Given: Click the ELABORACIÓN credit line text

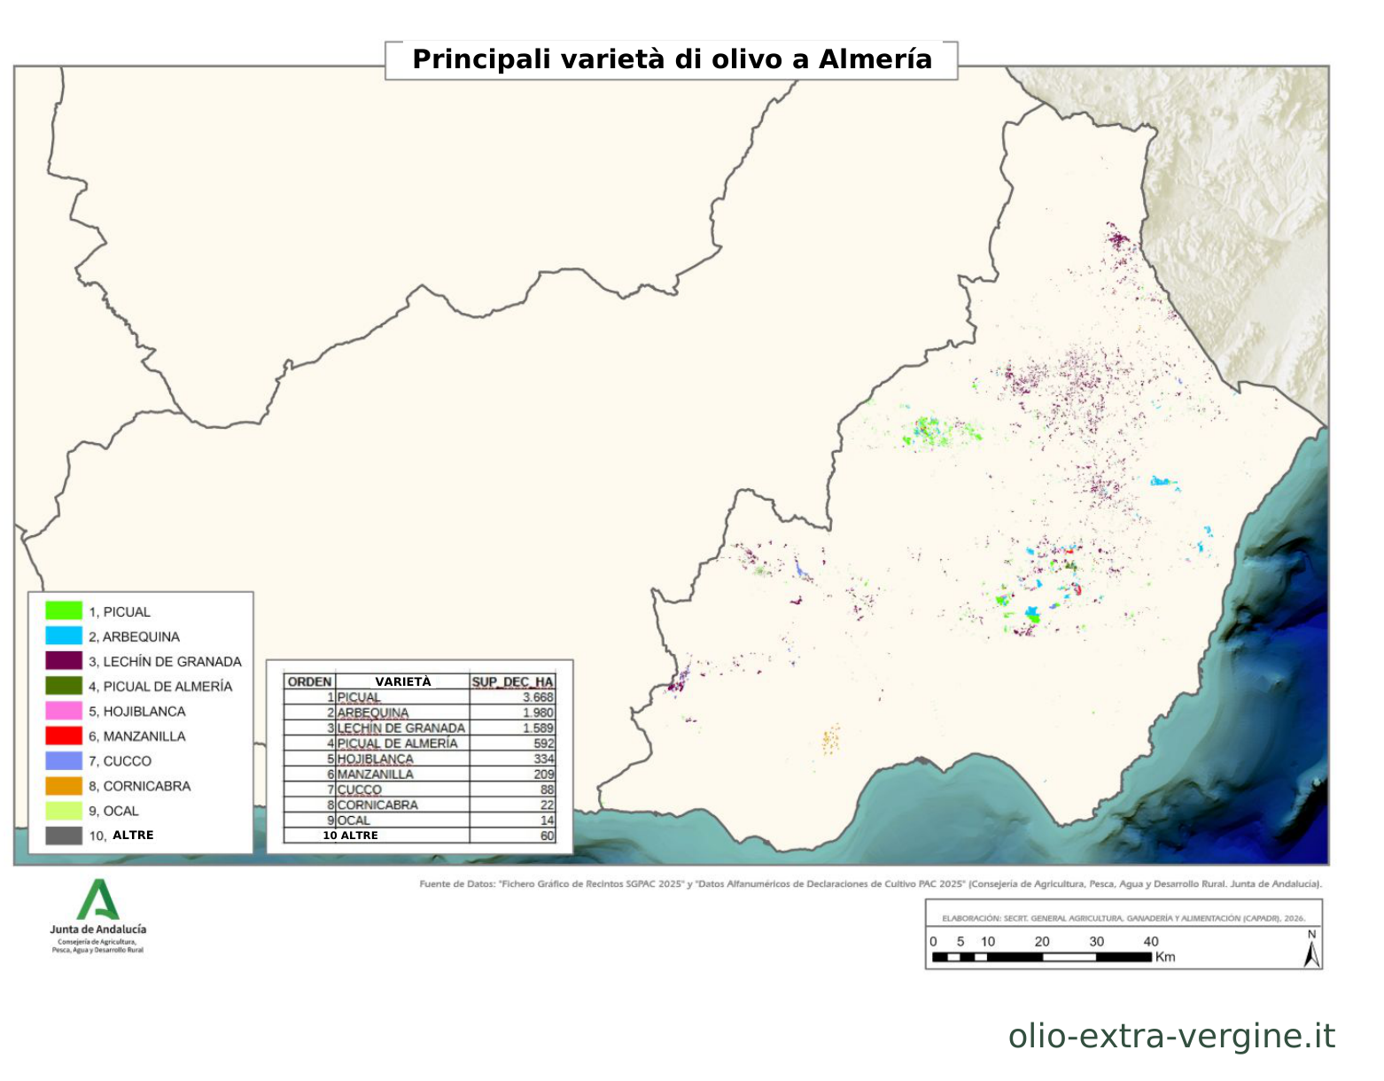Looking at the screenshot, I should (x=1123, y=919).
